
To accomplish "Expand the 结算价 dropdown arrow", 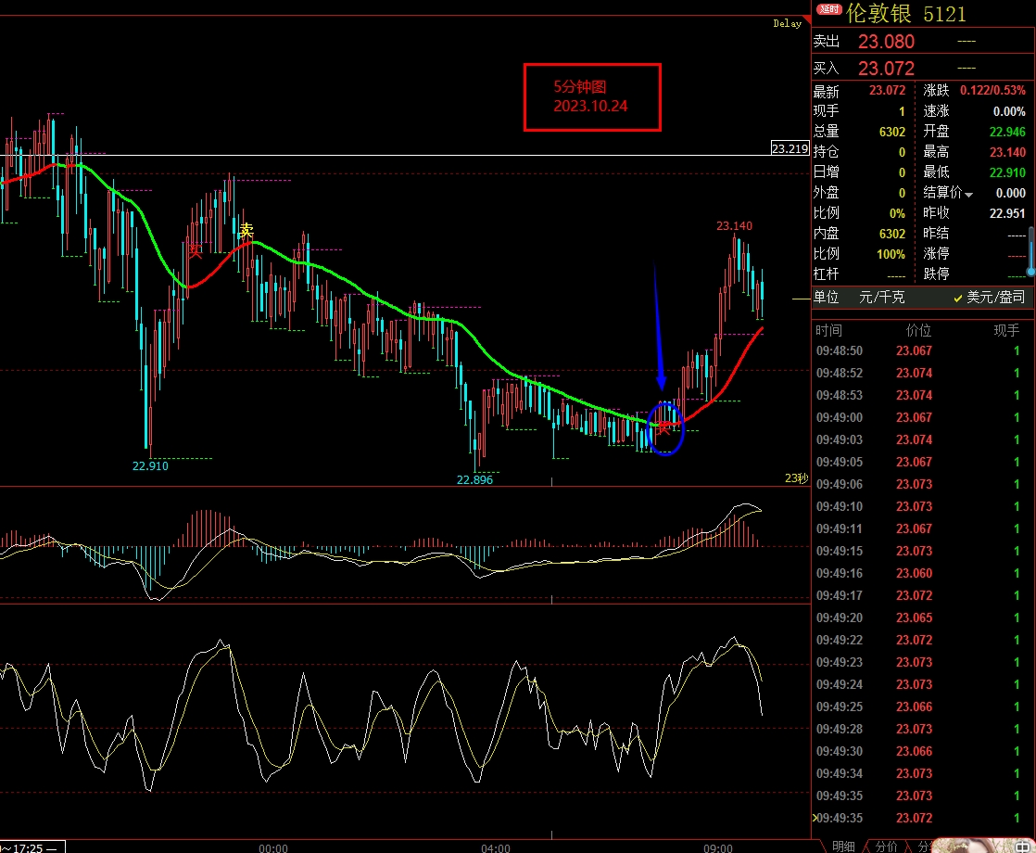I will (x=969, y=194).
